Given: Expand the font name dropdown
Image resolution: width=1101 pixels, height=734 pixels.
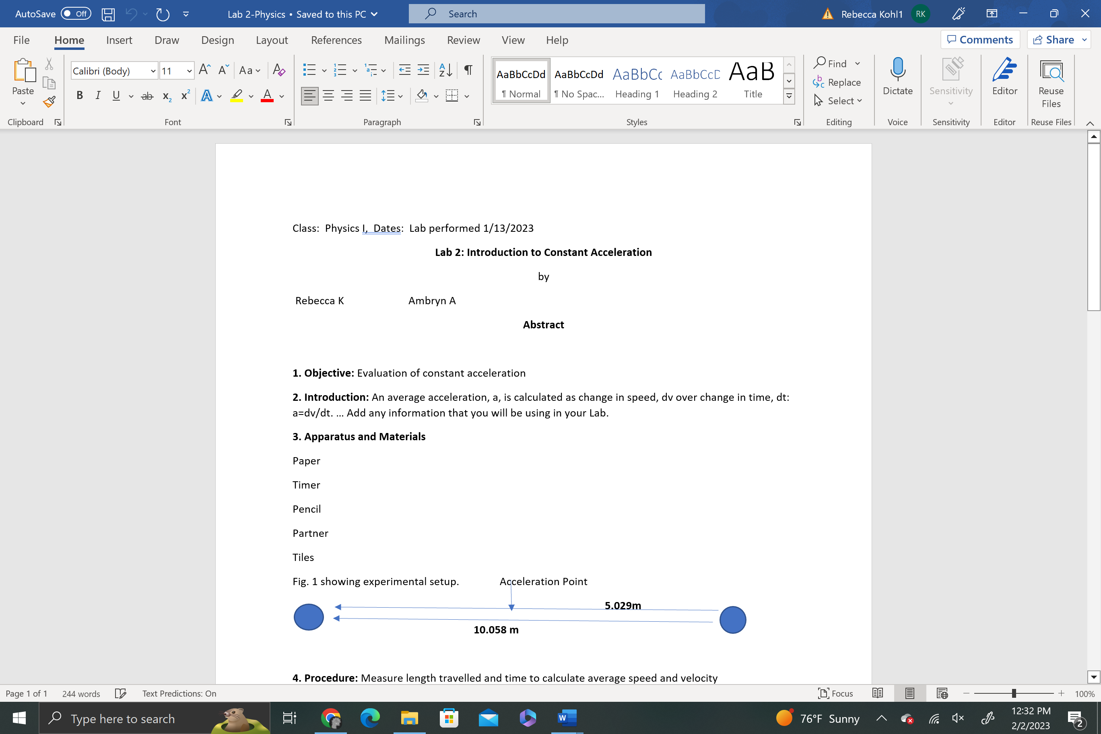Looking at the screenshot, I should 153,71.
